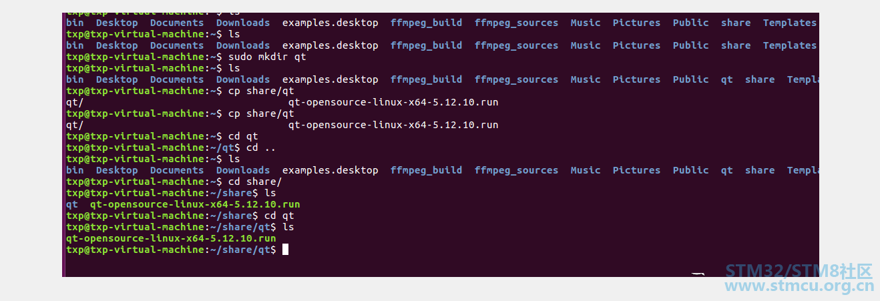Click the www.stmcu.org.cn watermark link

pyautogui.click(x=799, y=287)
